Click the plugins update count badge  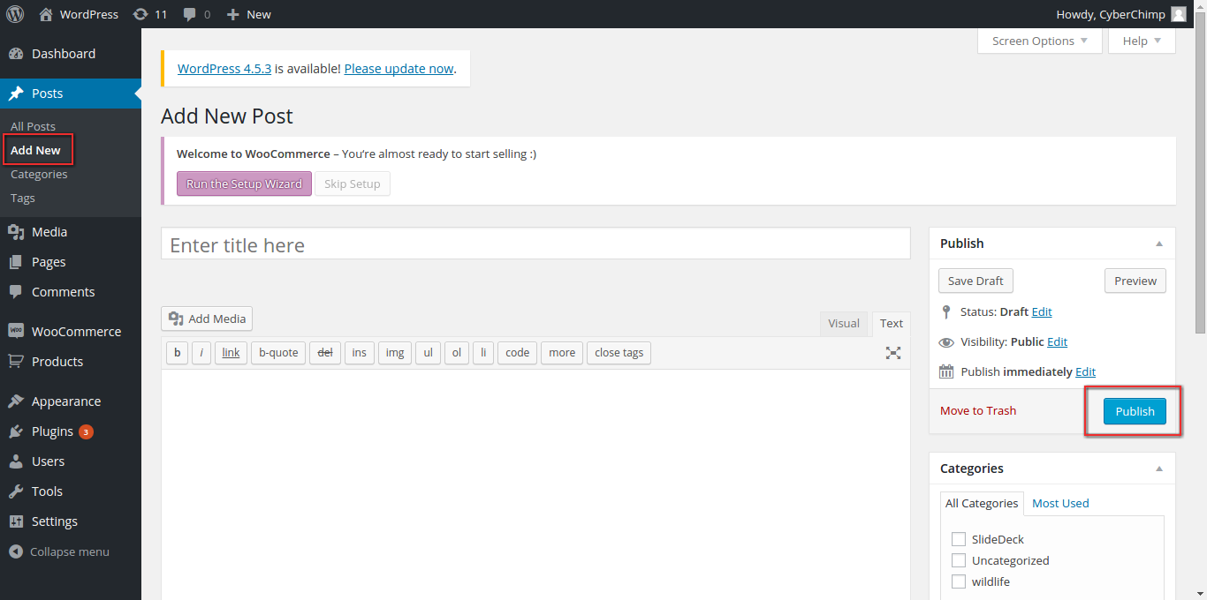coord(86,431)
